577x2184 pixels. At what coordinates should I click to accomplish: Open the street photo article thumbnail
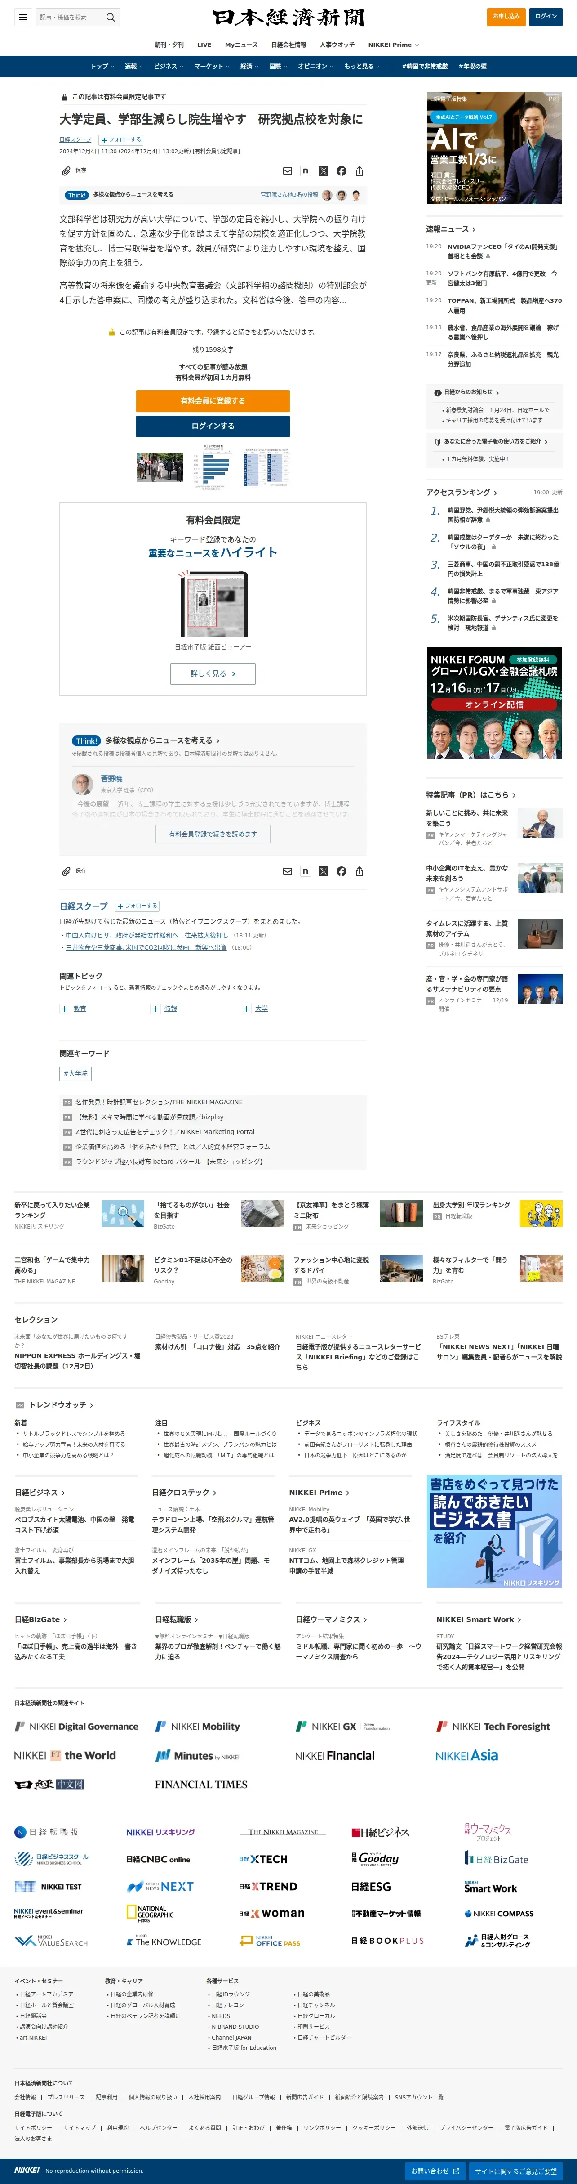tap(159, 467)
